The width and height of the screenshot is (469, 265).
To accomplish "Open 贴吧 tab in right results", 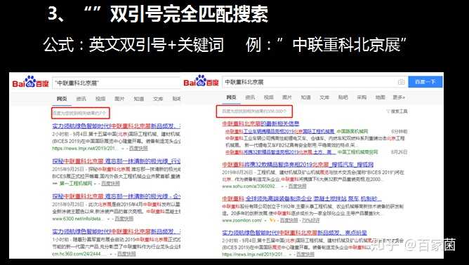I will click(x=343, y=97).
